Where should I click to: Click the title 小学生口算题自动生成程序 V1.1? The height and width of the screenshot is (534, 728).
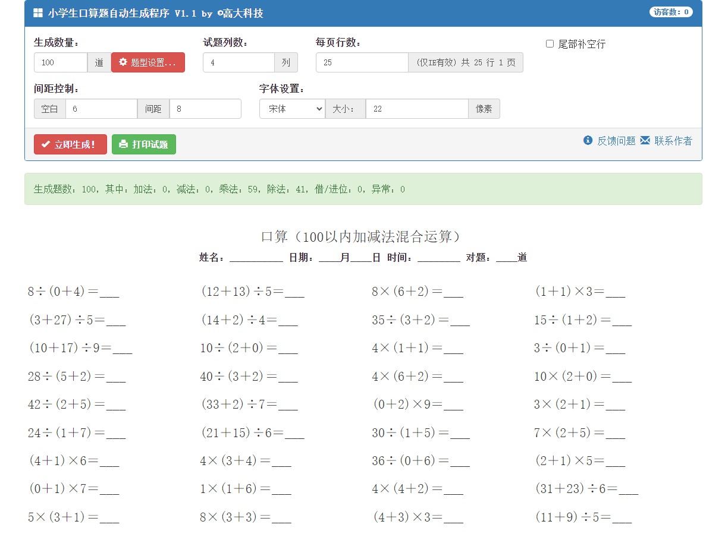coord(122,13)
